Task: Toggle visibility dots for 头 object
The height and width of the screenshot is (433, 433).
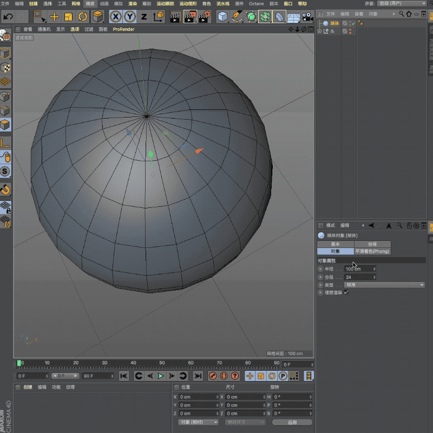Action: 350,31
